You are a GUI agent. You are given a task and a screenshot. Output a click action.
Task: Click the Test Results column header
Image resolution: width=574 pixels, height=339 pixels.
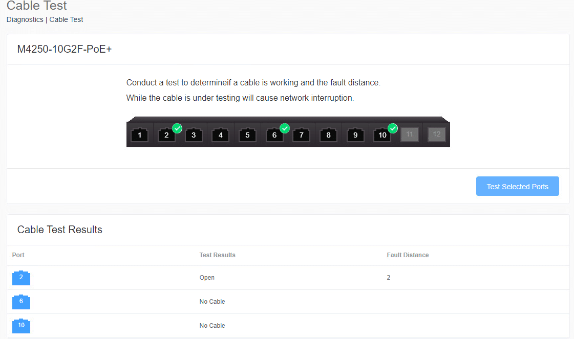(217, 255)
